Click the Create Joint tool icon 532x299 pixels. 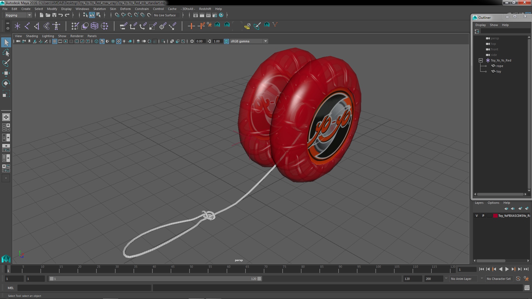point(27,26)
